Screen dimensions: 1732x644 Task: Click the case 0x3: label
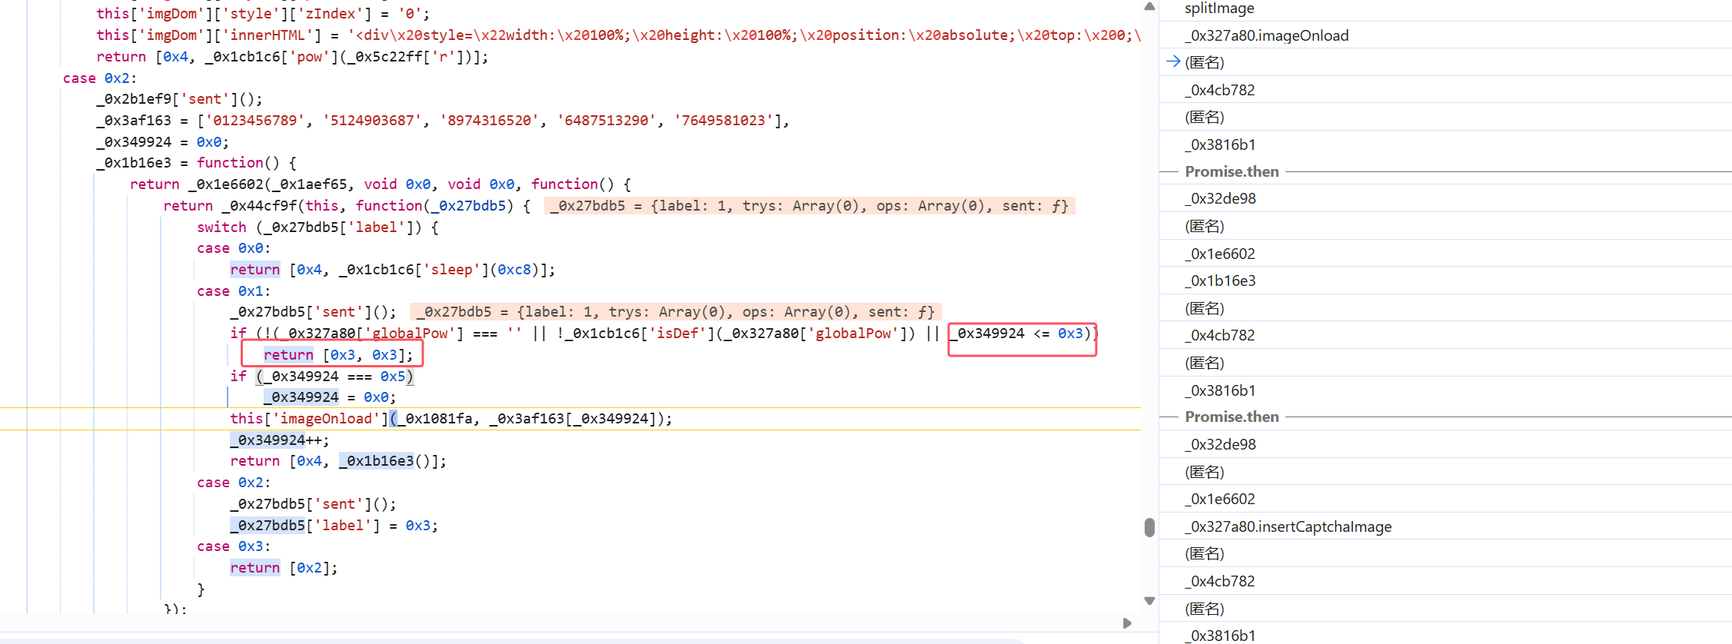coord(234,546)
